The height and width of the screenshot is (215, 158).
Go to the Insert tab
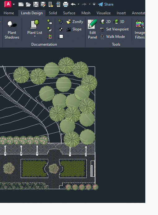point(121,13)
